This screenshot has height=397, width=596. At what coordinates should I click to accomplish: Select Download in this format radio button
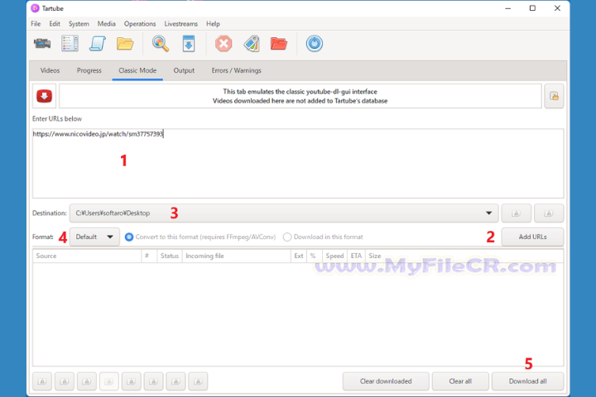tap(287, 237)
